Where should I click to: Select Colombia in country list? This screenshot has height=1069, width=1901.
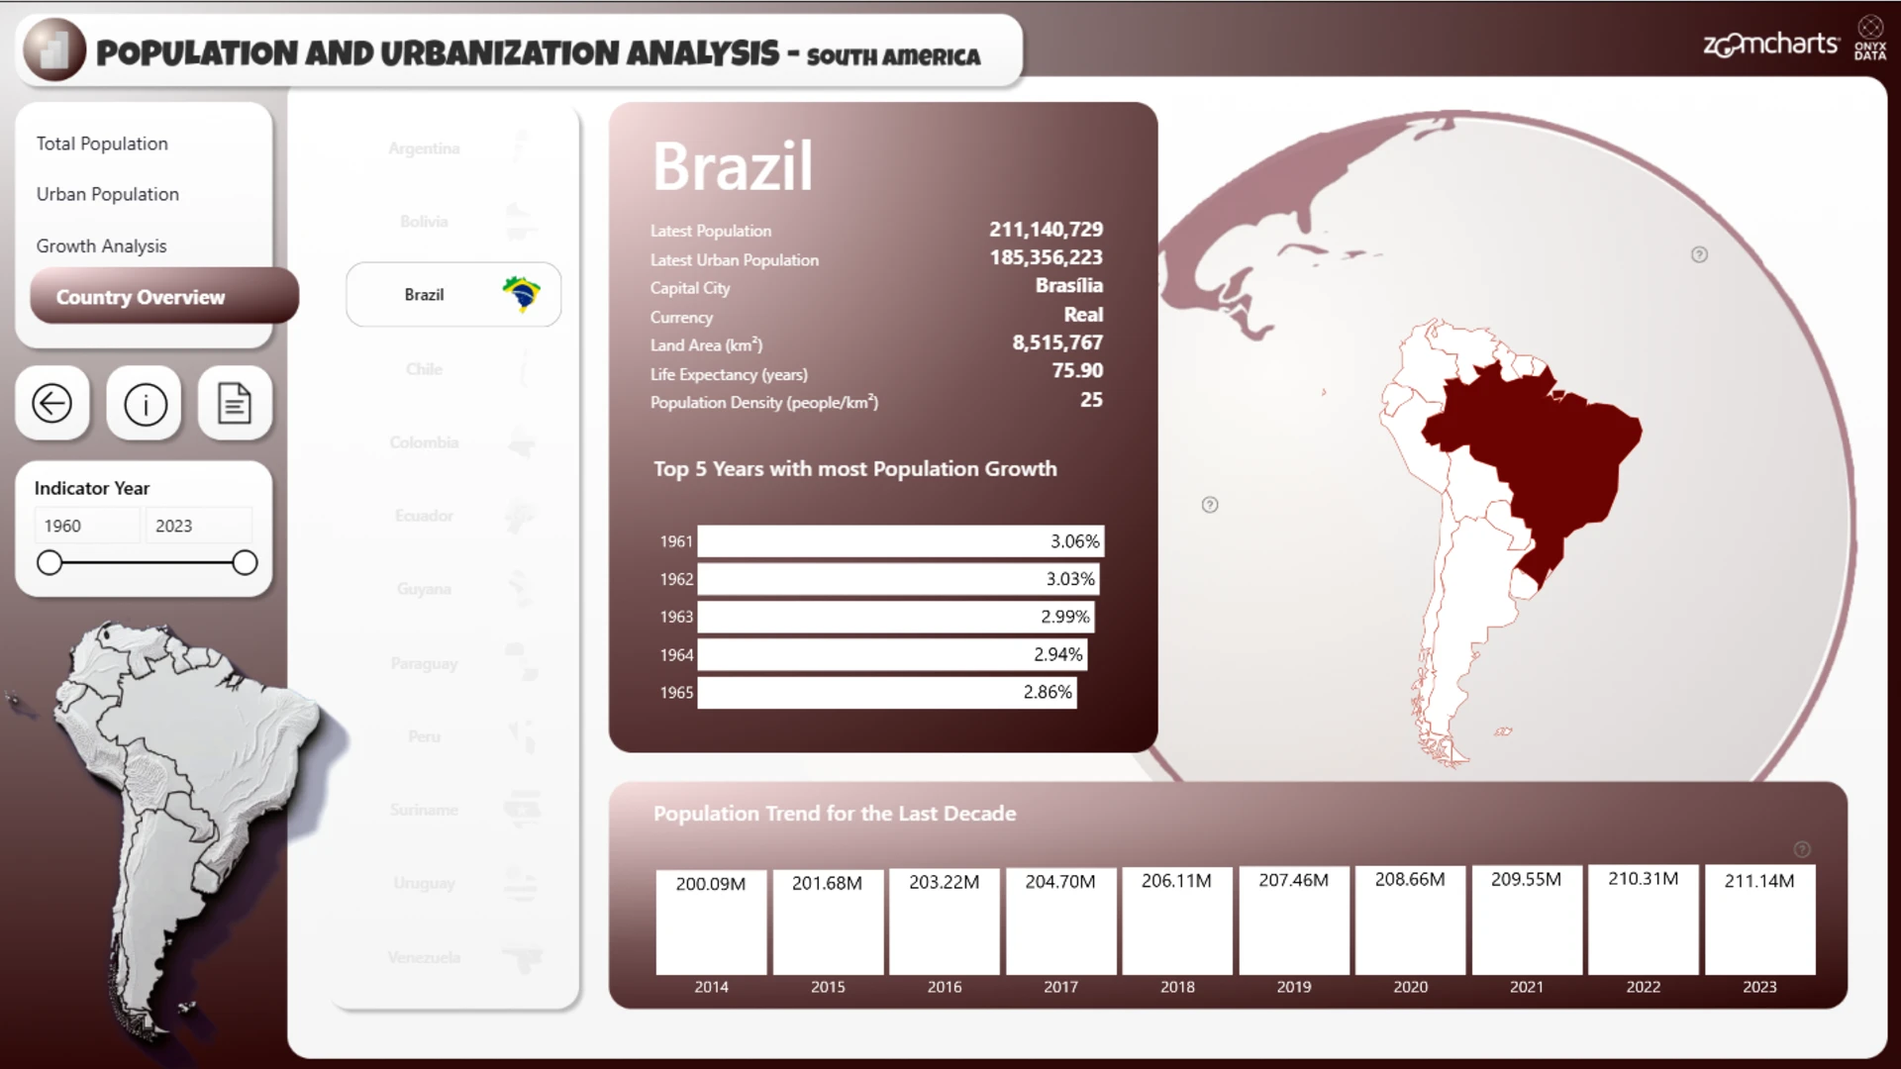click(x=453, y=442)
